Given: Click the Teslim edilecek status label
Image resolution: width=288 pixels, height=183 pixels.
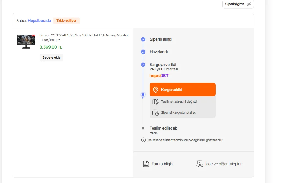Looking at the screenshot, I should point(163,128).
